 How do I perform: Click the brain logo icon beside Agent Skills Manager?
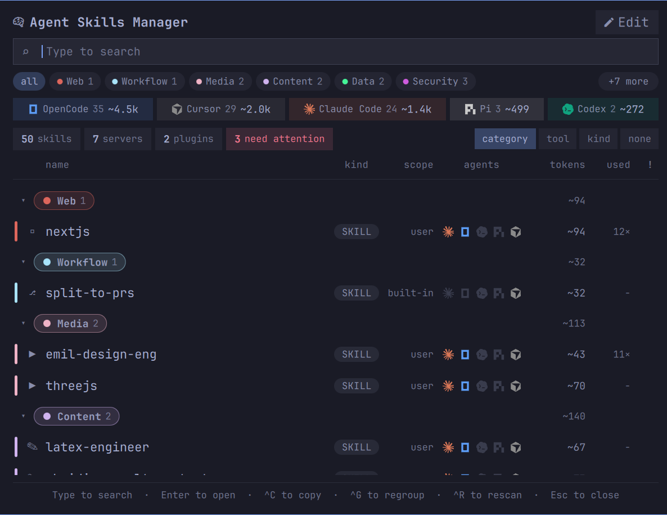coord(19,22)
